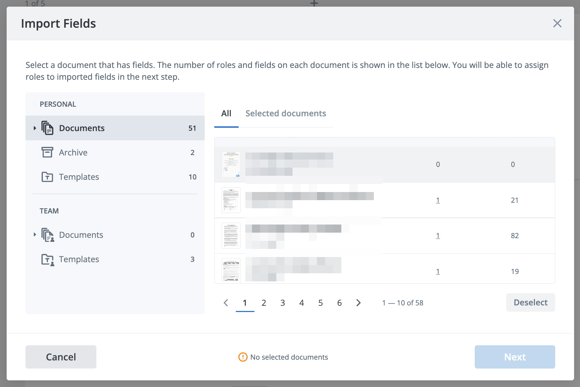Close the Import Fields dialog

pos(557,23)
